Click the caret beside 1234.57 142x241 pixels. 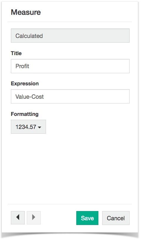click(39, 127)
